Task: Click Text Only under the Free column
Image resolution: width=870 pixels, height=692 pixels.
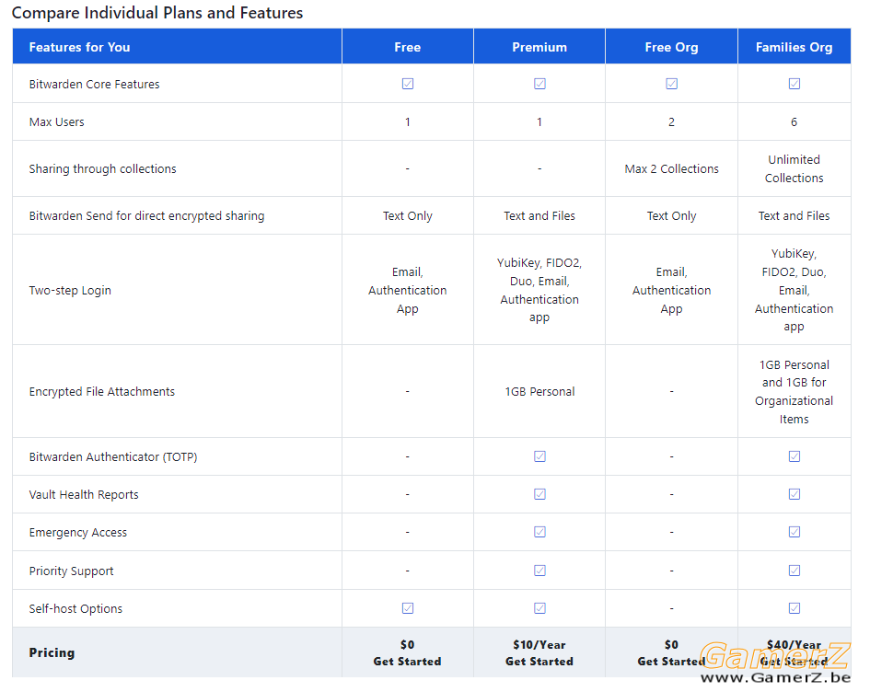Action: (x=407, y=216)
